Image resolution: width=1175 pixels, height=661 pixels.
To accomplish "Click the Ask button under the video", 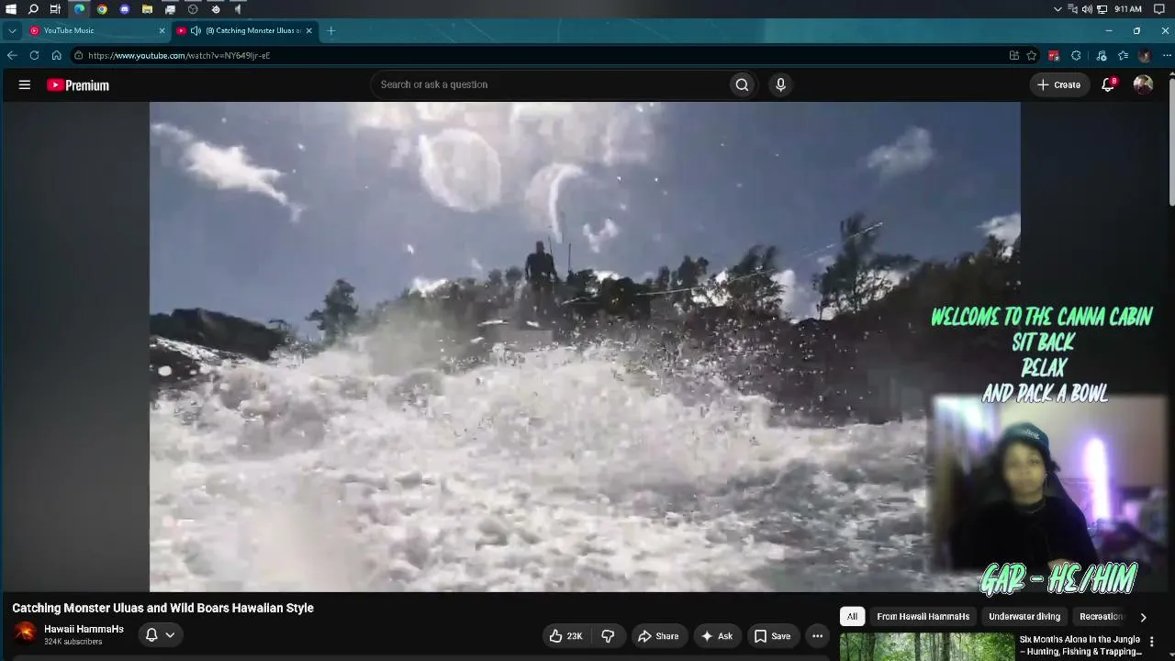I will click(716, 635).
